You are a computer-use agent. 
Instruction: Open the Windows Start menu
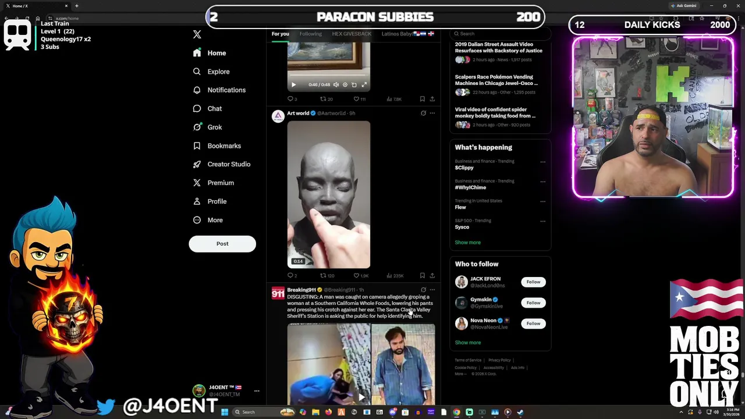click(224, 412)
